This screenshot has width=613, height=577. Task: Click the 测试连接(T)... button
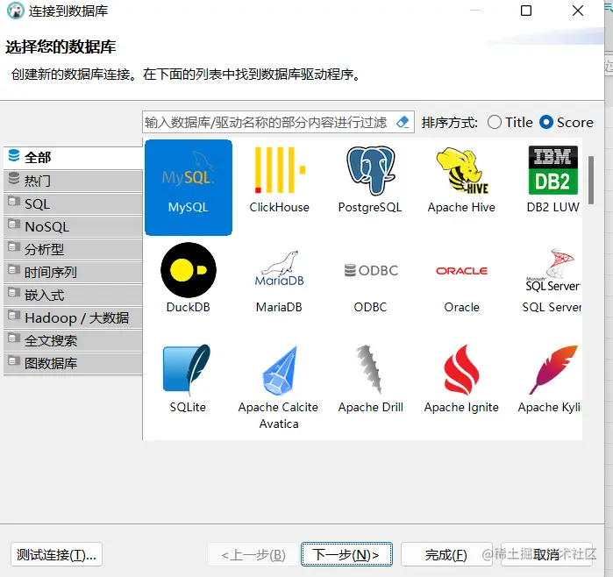pos(57,554)
